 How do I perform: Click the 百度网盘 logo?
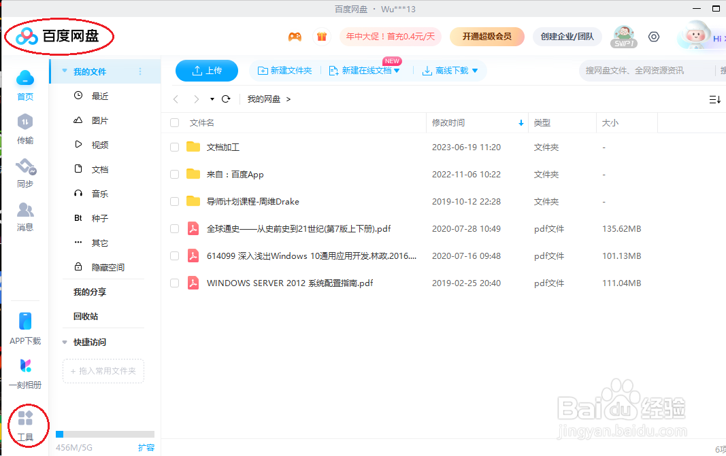pos(57,35)
